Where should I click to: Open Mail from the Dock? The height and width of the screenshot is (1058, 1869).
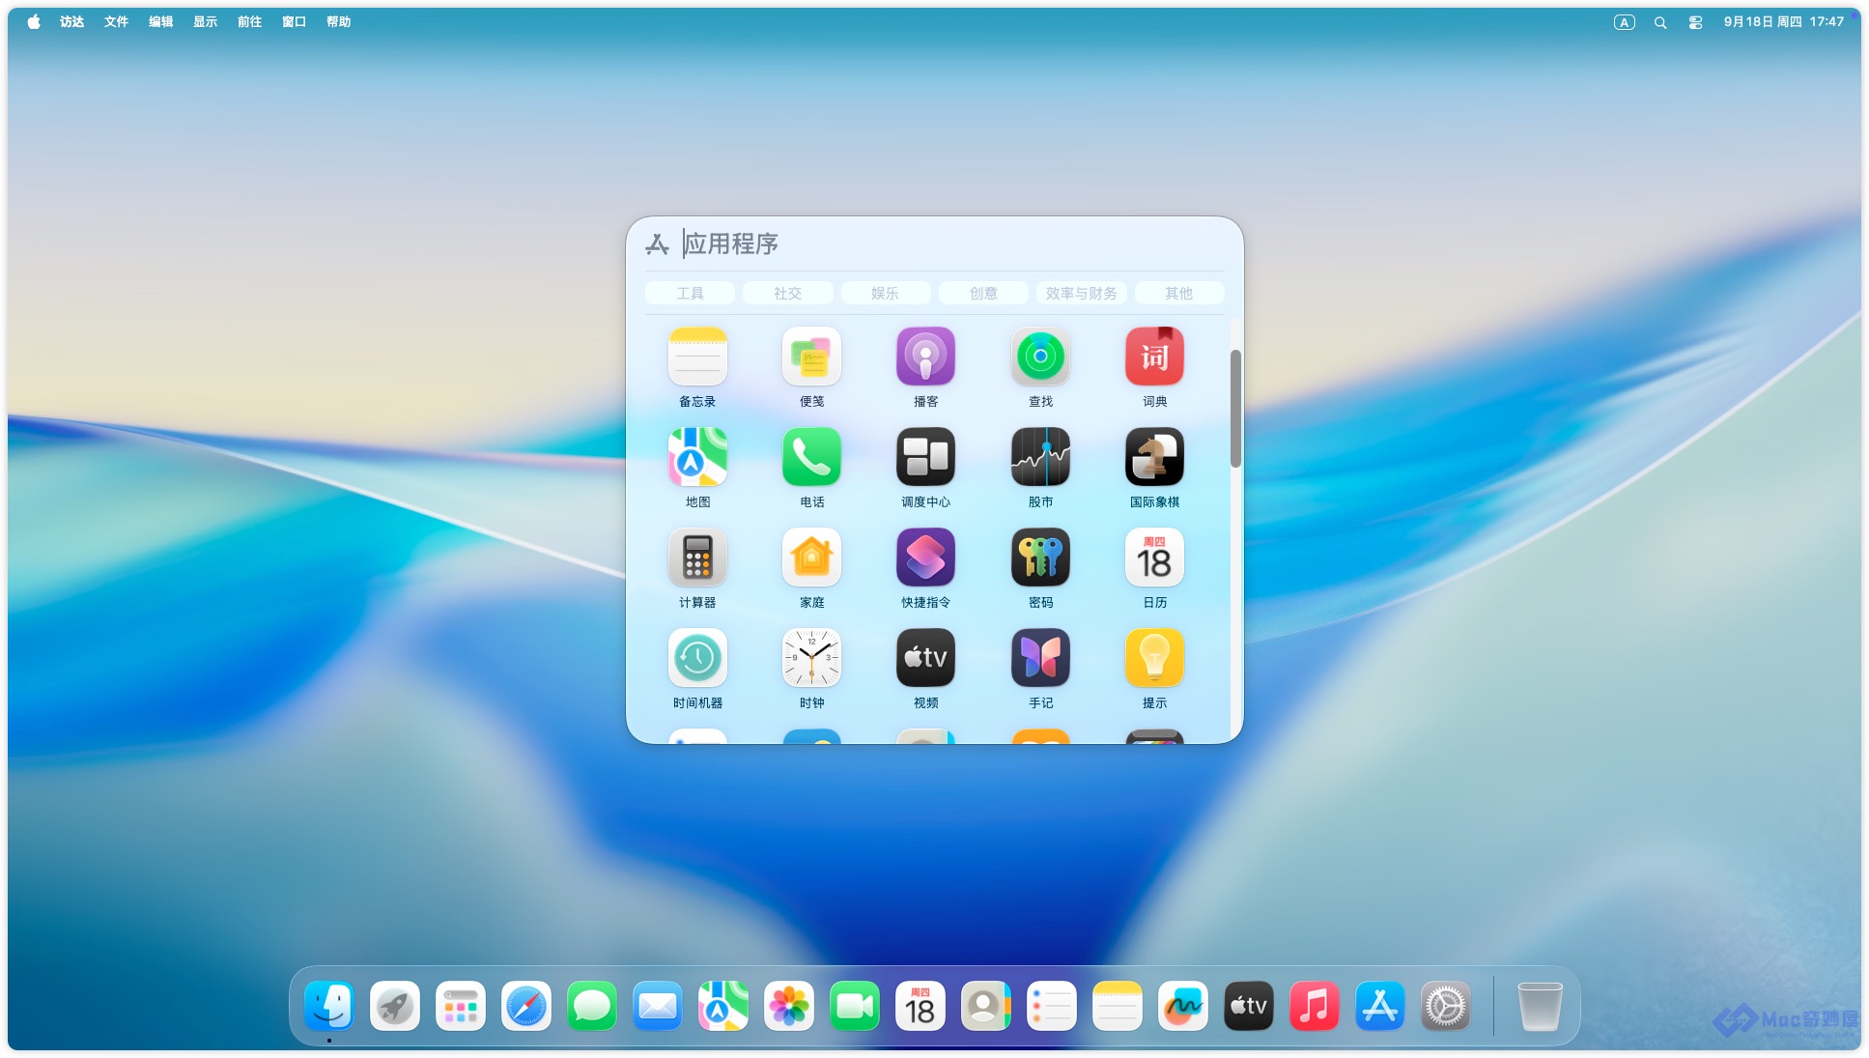658,1006
